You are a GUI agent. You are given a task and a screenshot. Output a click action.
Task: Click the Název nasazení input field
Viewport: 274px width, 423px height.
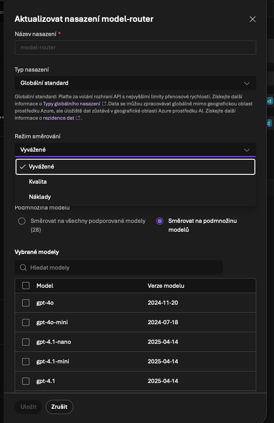point(135,48)
